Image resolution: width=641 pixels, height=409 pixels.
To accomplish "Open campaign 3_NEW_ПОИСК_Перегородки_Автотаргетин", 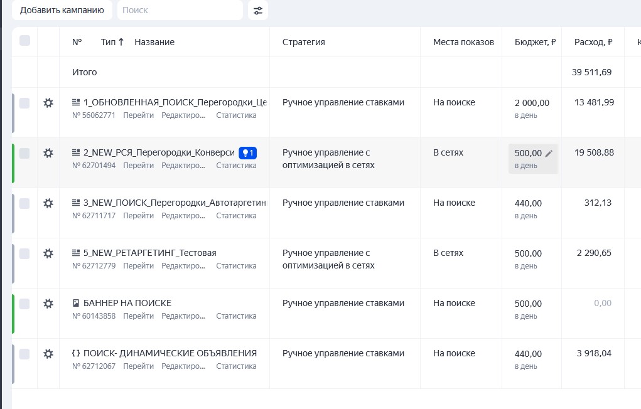I will click(x=175, y=203).
